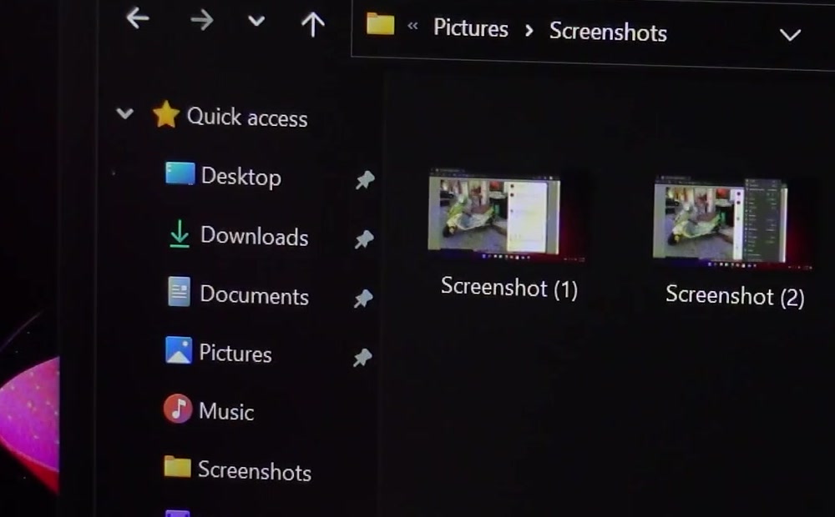Select Pictures in the address breadcrumb
Screen dimensions: 835x517
click(x=471, y=28)
